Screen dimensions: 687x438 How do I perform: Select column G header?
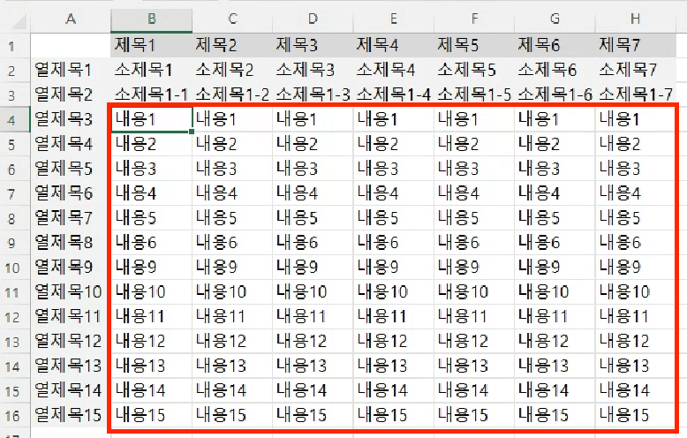click(x=555, y=19)
